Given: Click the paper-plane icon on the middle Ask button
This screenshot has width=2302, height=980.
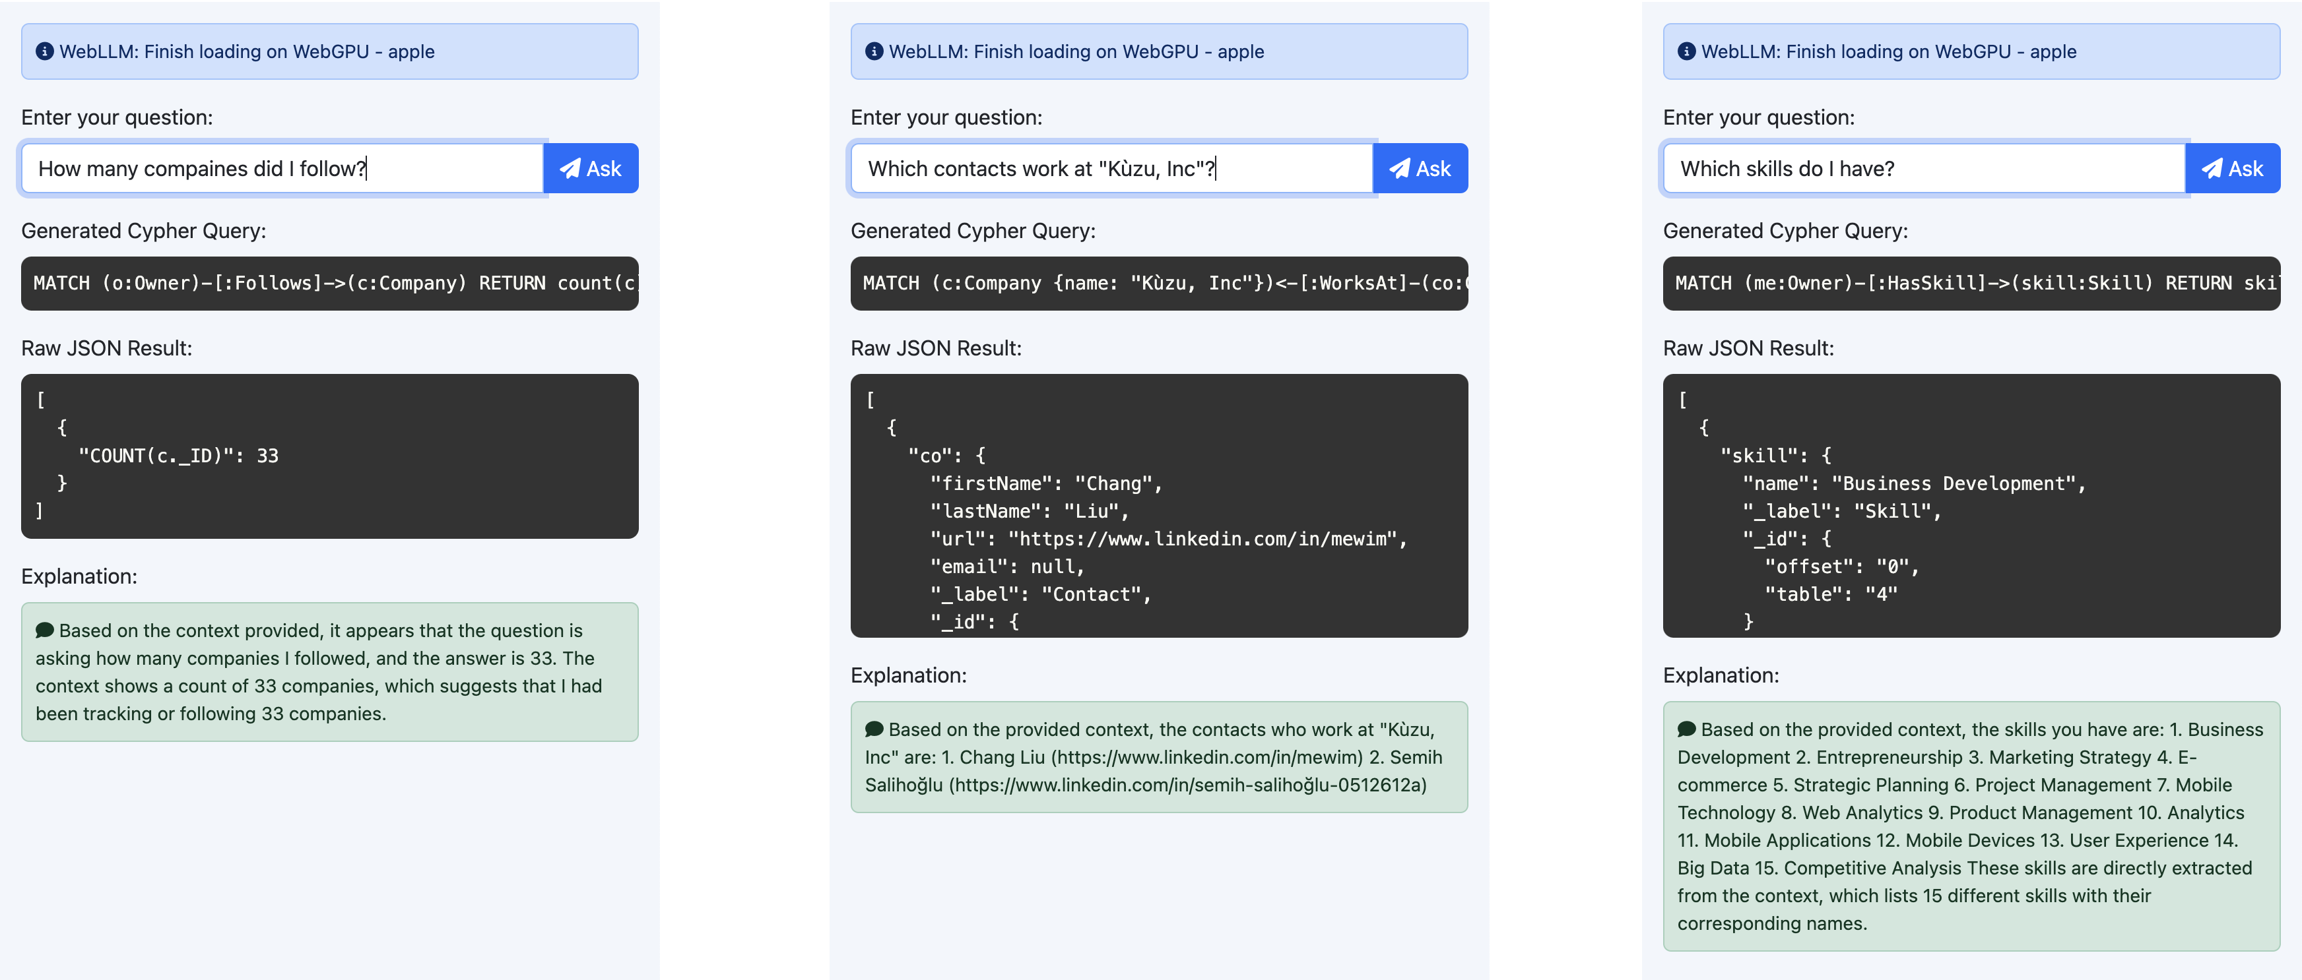Looking at the screenshot, I should click(x=1399, y=169).
